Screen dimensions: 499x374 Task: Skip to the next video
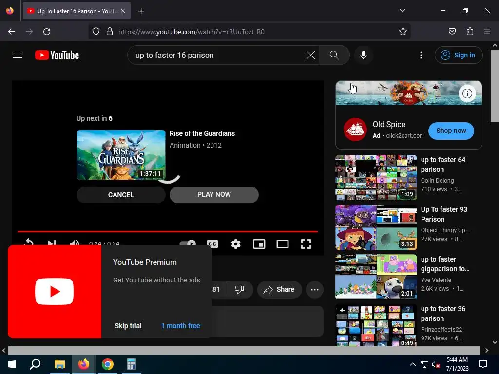coord(52,243)
